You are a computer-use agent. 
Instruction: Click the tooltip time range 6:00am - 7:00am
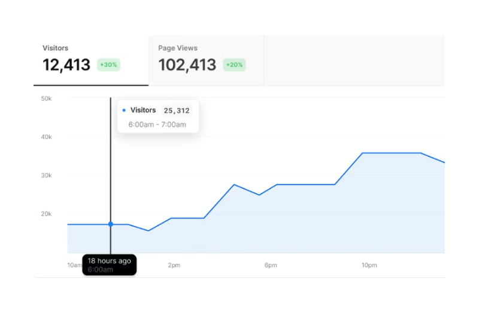(x=157, y=125)
